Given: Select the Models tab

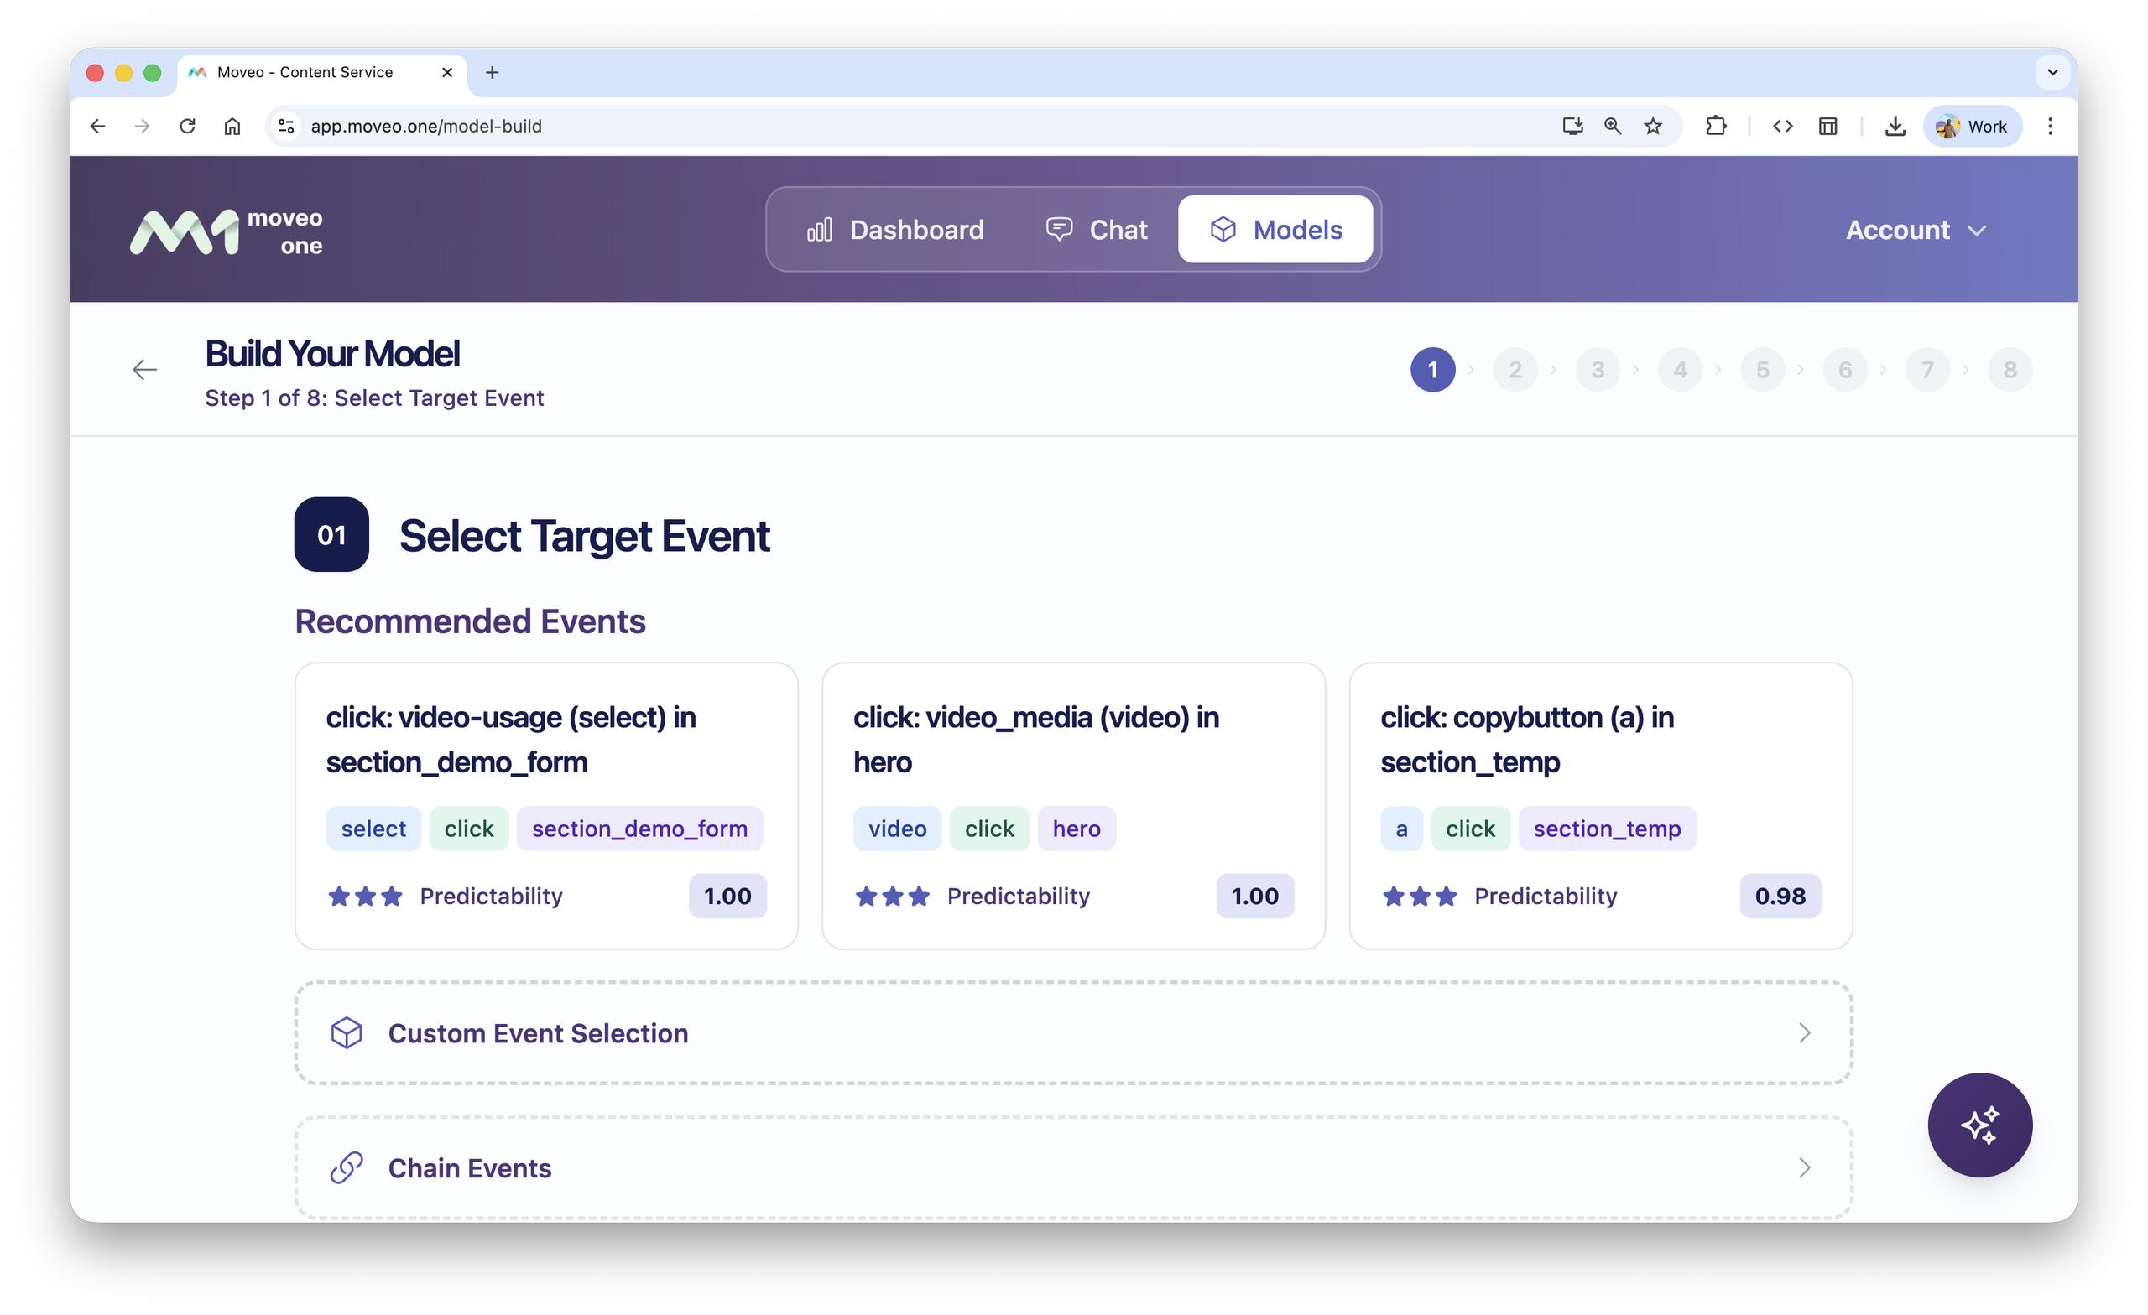Looking at the screenshot, I should (1275, 230).
